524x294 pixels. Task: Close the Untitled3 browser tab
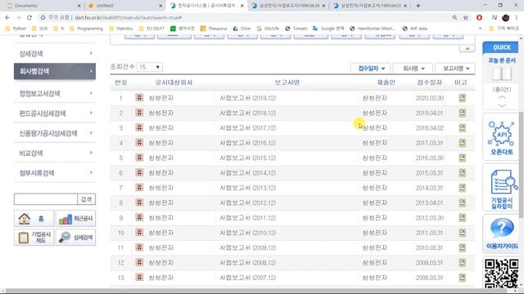coord(160,6)
